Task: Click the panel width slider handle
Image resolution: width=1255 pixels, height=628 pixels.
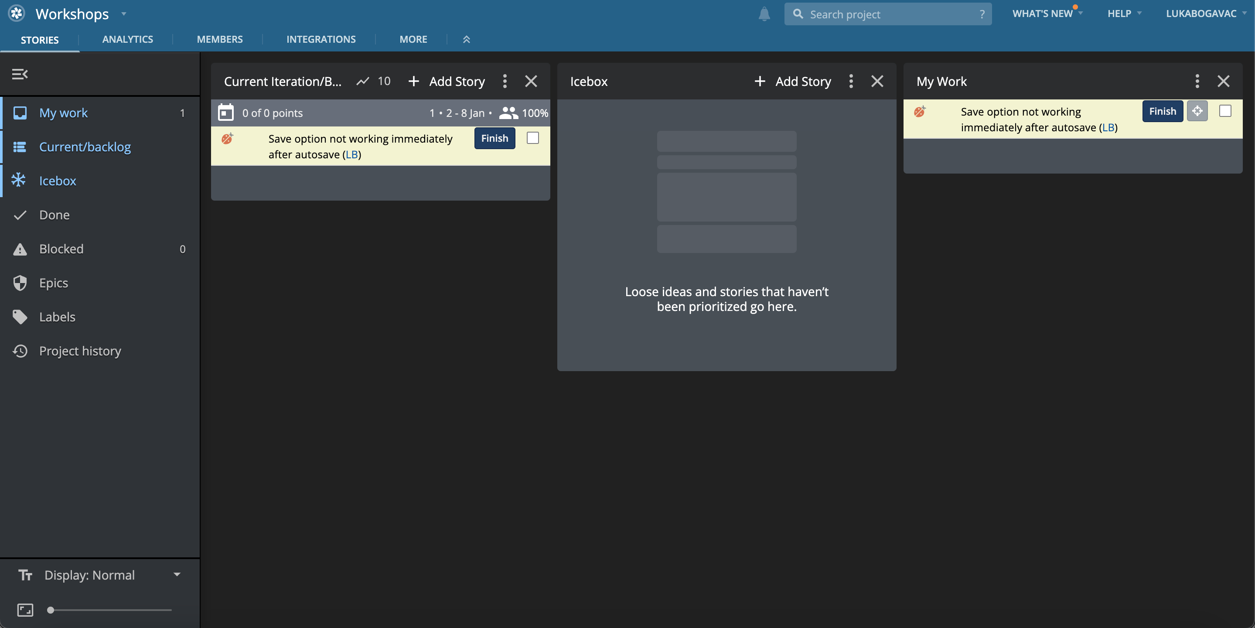Action: [51, 610]
